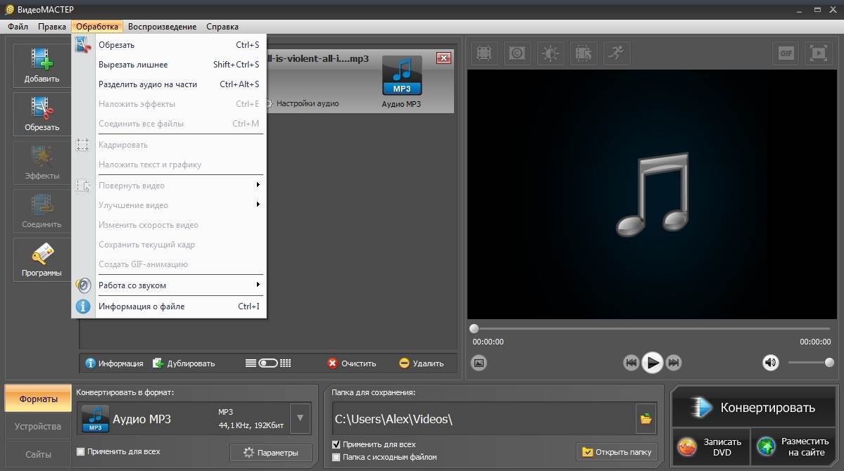This screenshot has height=471, width=844.
Task: Skip to next track with forward button
Action: click(674, 363)
